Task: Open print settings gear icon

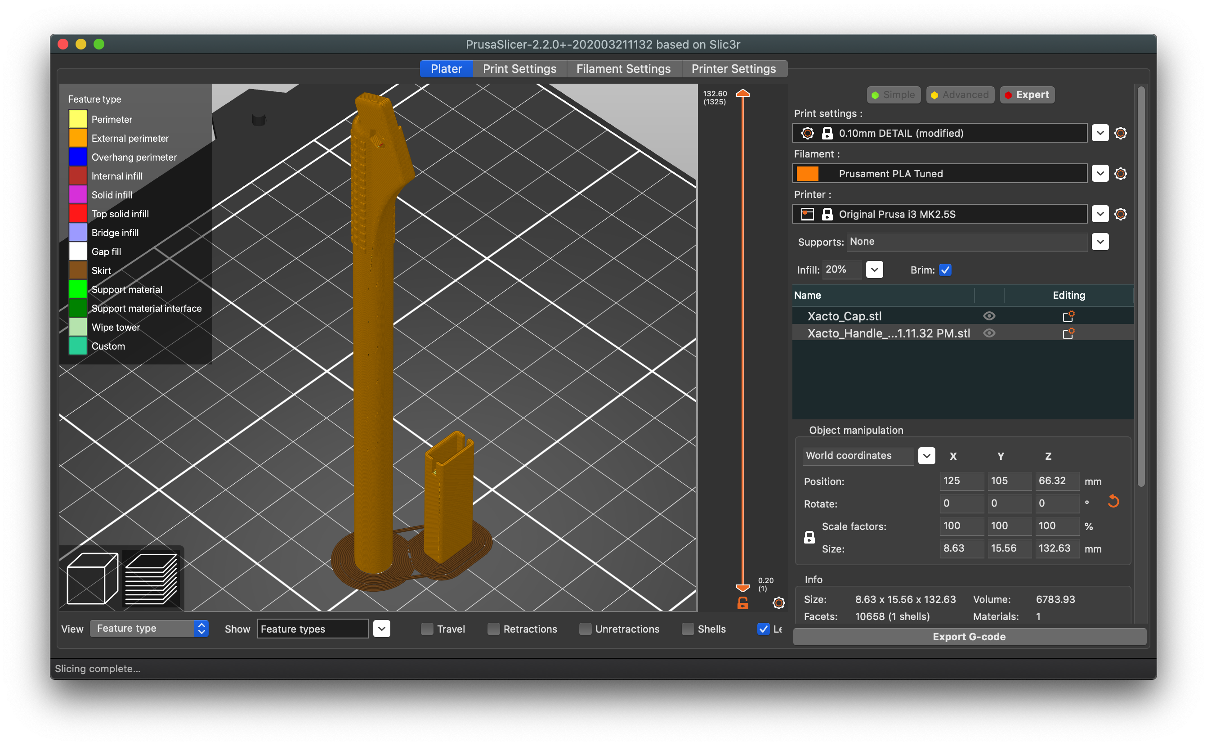Action: (1120, 133)
